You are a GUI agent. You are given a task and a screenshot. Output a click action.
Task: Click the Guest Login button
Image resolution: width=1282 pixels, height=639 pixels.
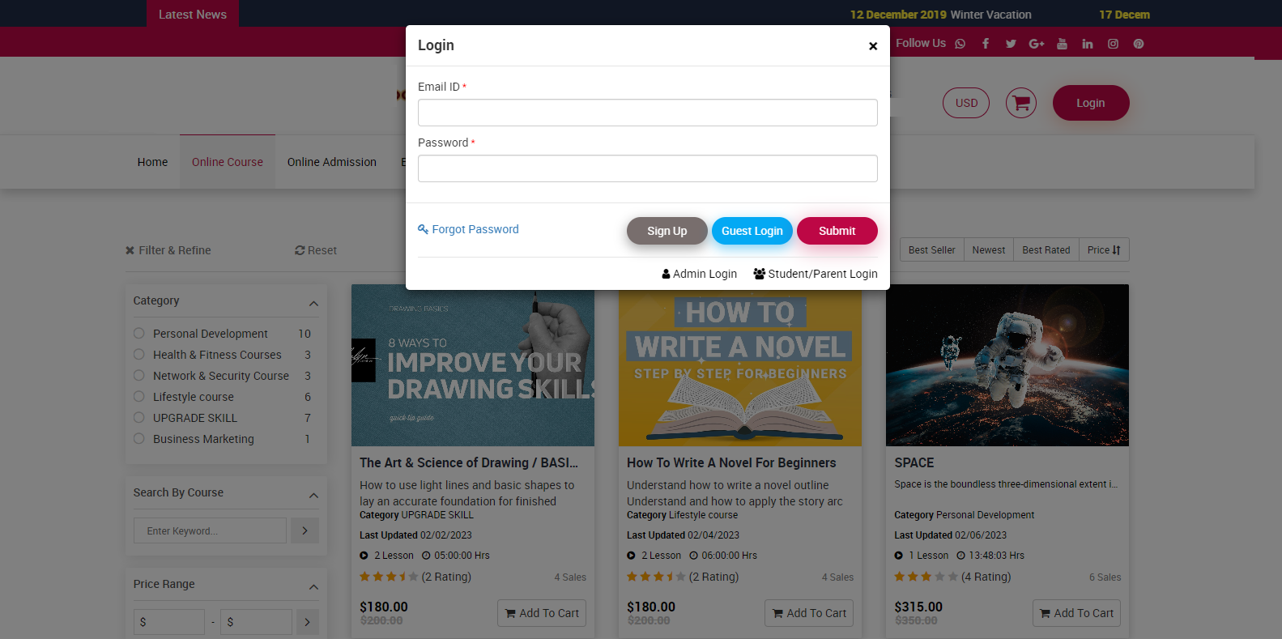tap(752, 231)
